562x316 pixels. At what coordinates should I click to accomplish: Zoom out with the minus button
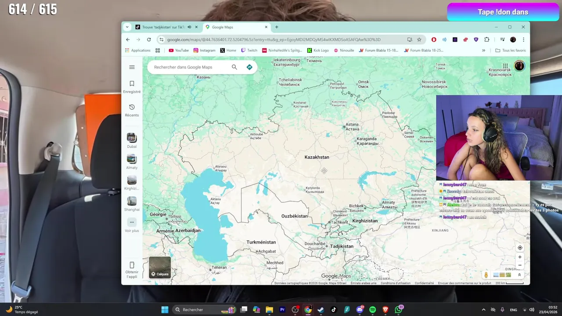click(520, 265)
